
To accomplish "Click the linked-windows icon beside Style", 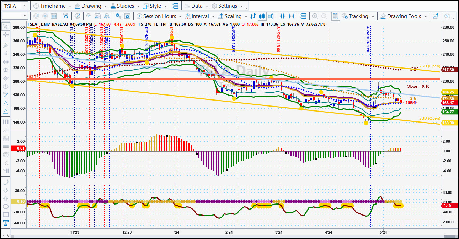I will (175, 6).
